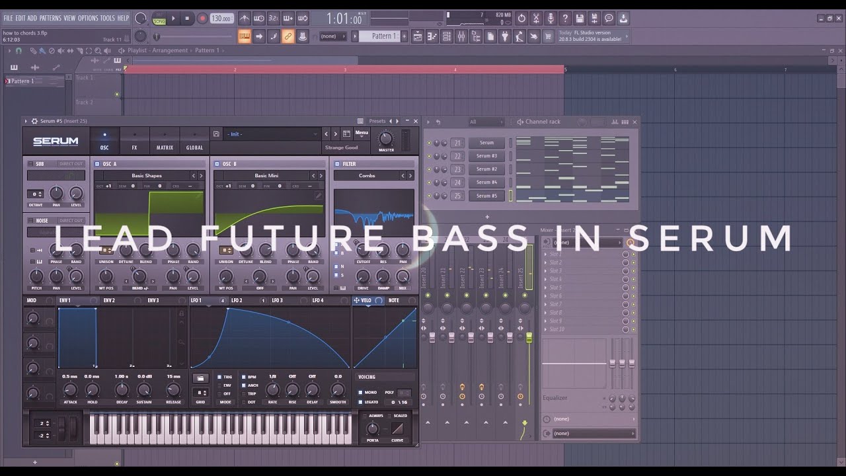The image size is (846, 476).
Task: Go to previous Serum preset arrow
Action: [326, 134]
